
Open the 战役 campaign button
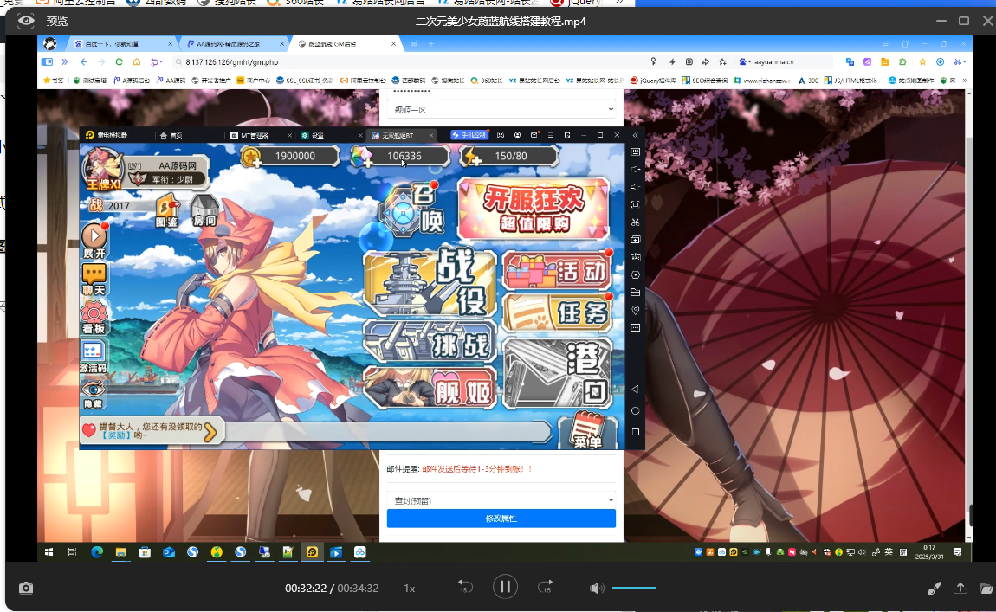click(430, 282)
